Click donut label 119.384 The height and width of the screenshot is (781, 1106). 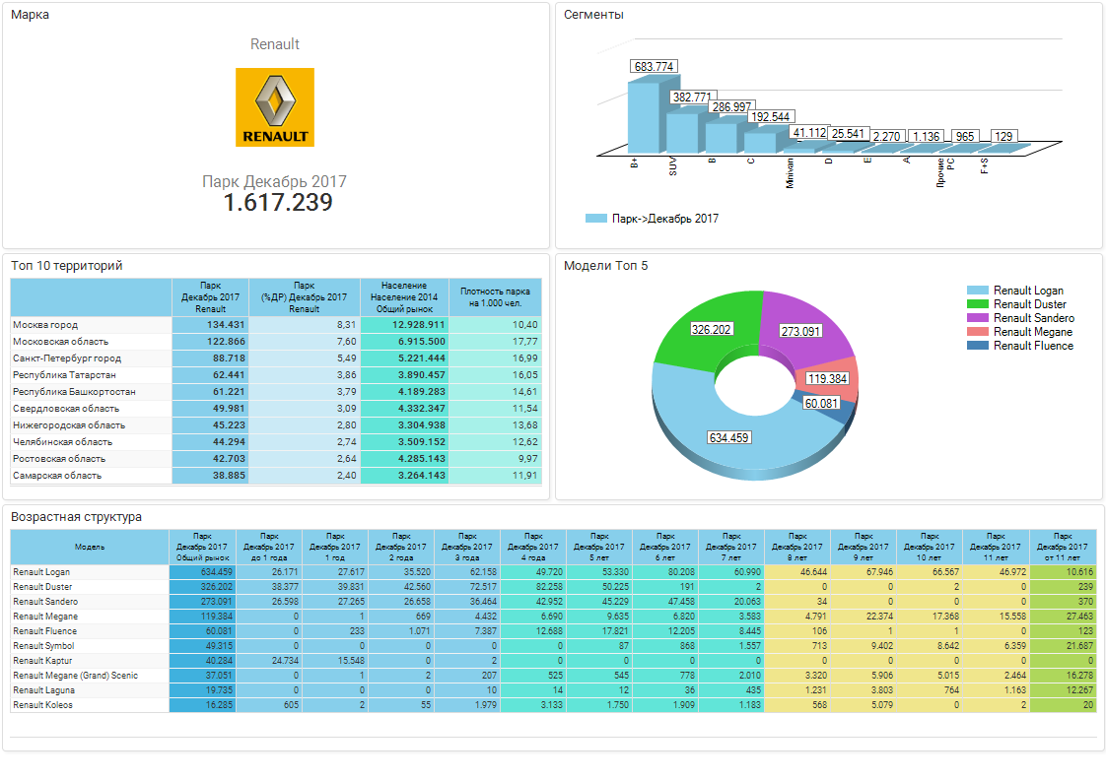[827, 378]
